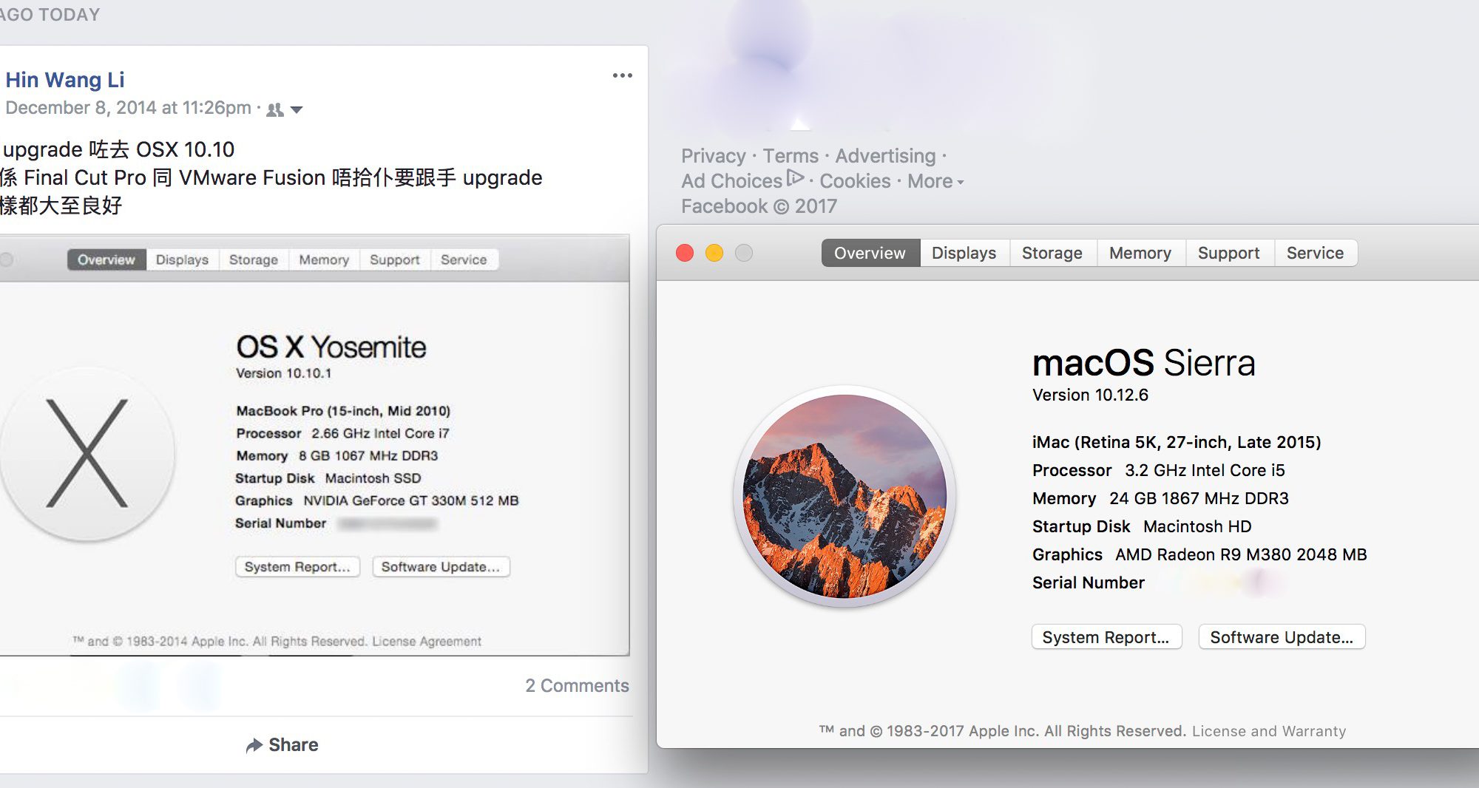This screenshot has height=788, width=1479.
Task: Open the Cookies footer link
Action: click(855, 181)
